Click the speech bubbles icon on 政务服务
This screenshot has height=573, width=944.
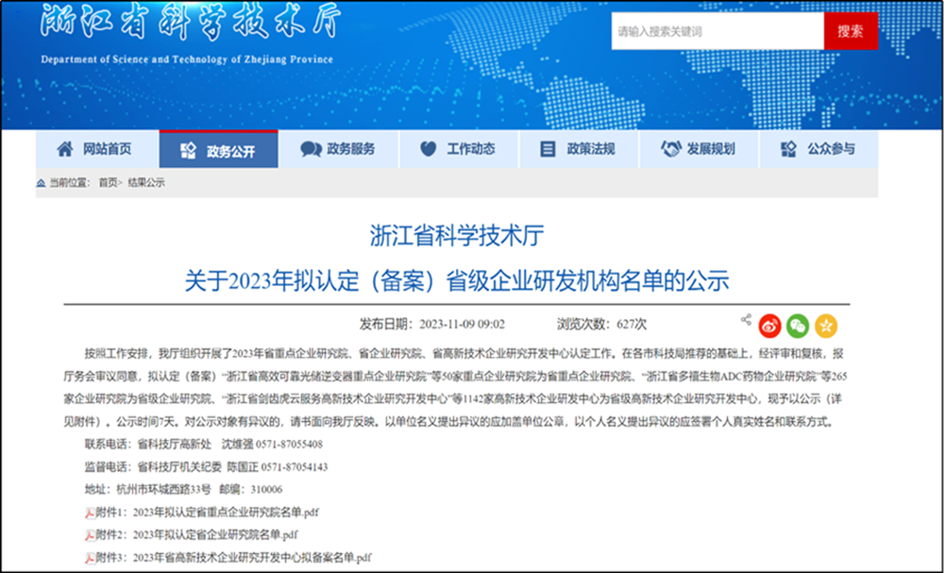(312, 149)
